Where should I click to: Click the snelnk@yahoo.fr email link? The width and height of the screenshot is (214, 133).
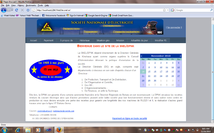45,111
